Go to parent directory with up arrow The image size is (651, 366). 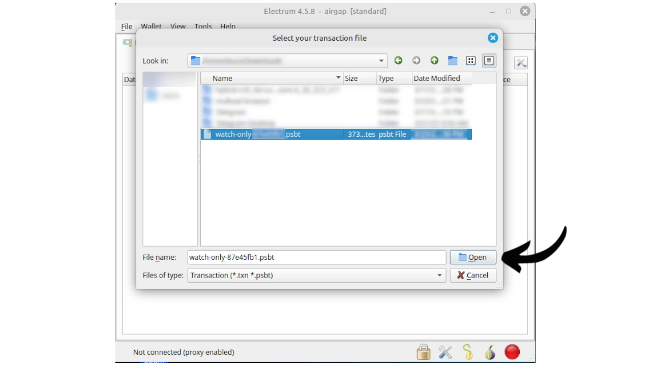coord(434,61)
